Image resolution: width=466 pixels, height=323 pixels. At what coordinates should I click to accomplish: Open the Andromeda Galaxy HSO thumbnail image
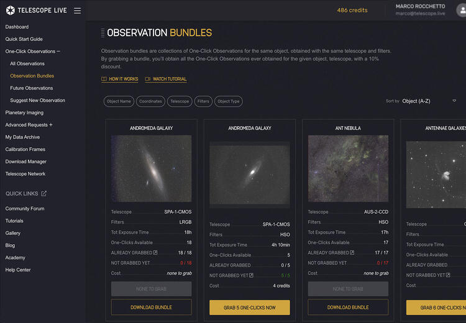(250, 175)
